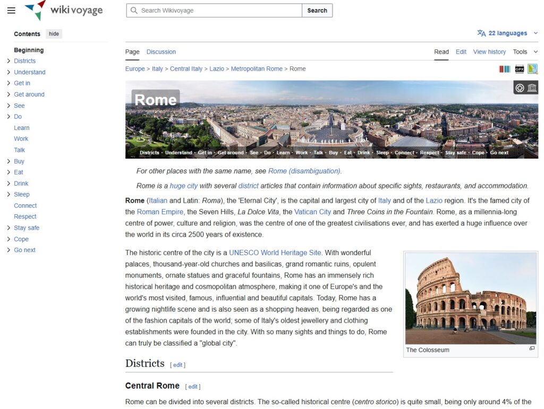Click the compass icon on the Rome banner
Screen dimensions: 544x409
[520, 88]
